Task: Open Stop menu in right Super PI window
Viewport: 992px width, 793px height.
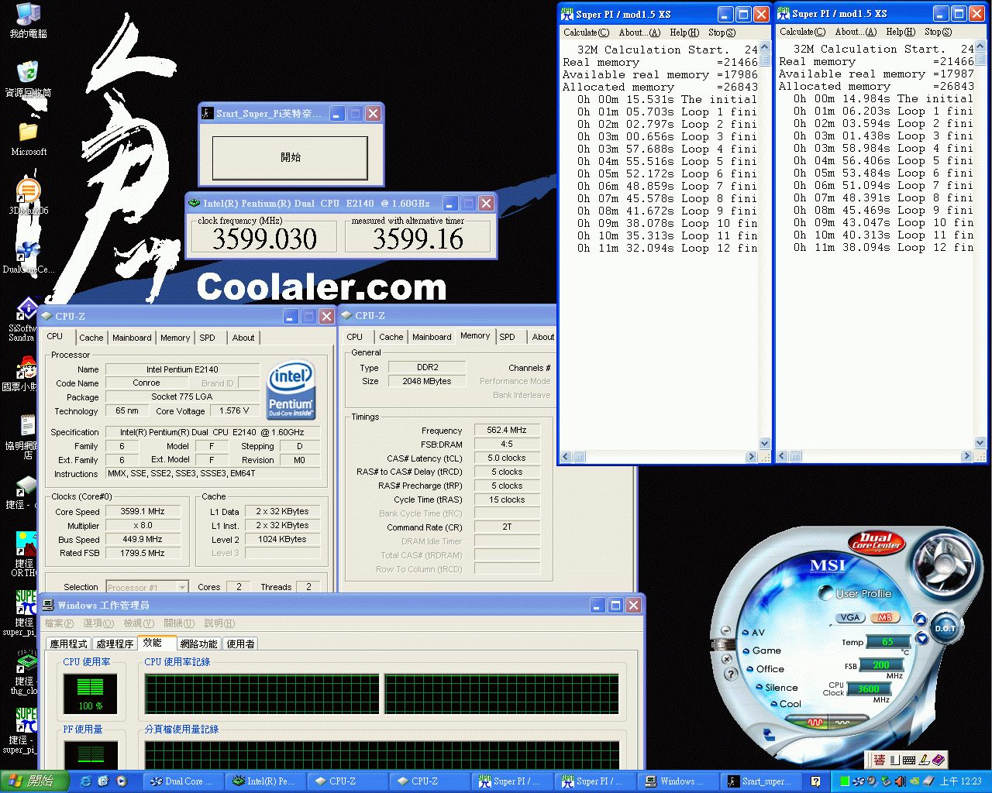Action: point(938,32)
